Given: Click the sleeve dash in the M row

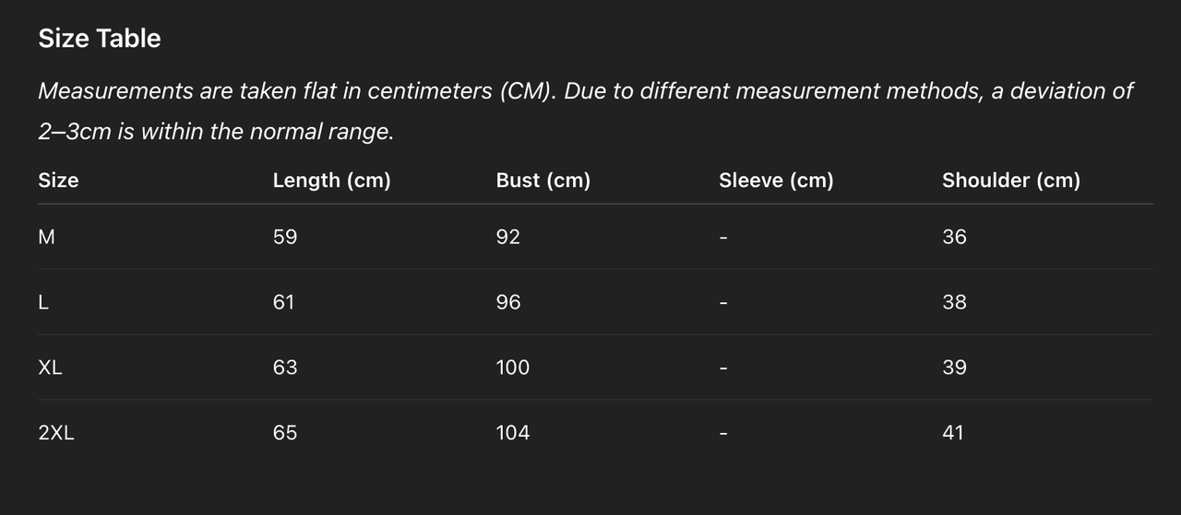Looking at the screenshot, I should (723, 239).
